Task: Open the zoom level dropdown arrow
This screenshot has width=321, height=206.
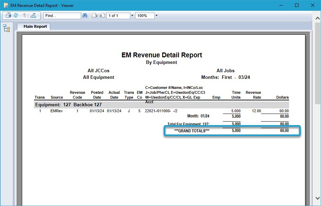Action: 156,16
